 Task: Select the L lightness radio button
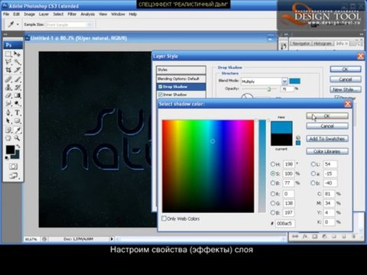(x=313, y=164)
